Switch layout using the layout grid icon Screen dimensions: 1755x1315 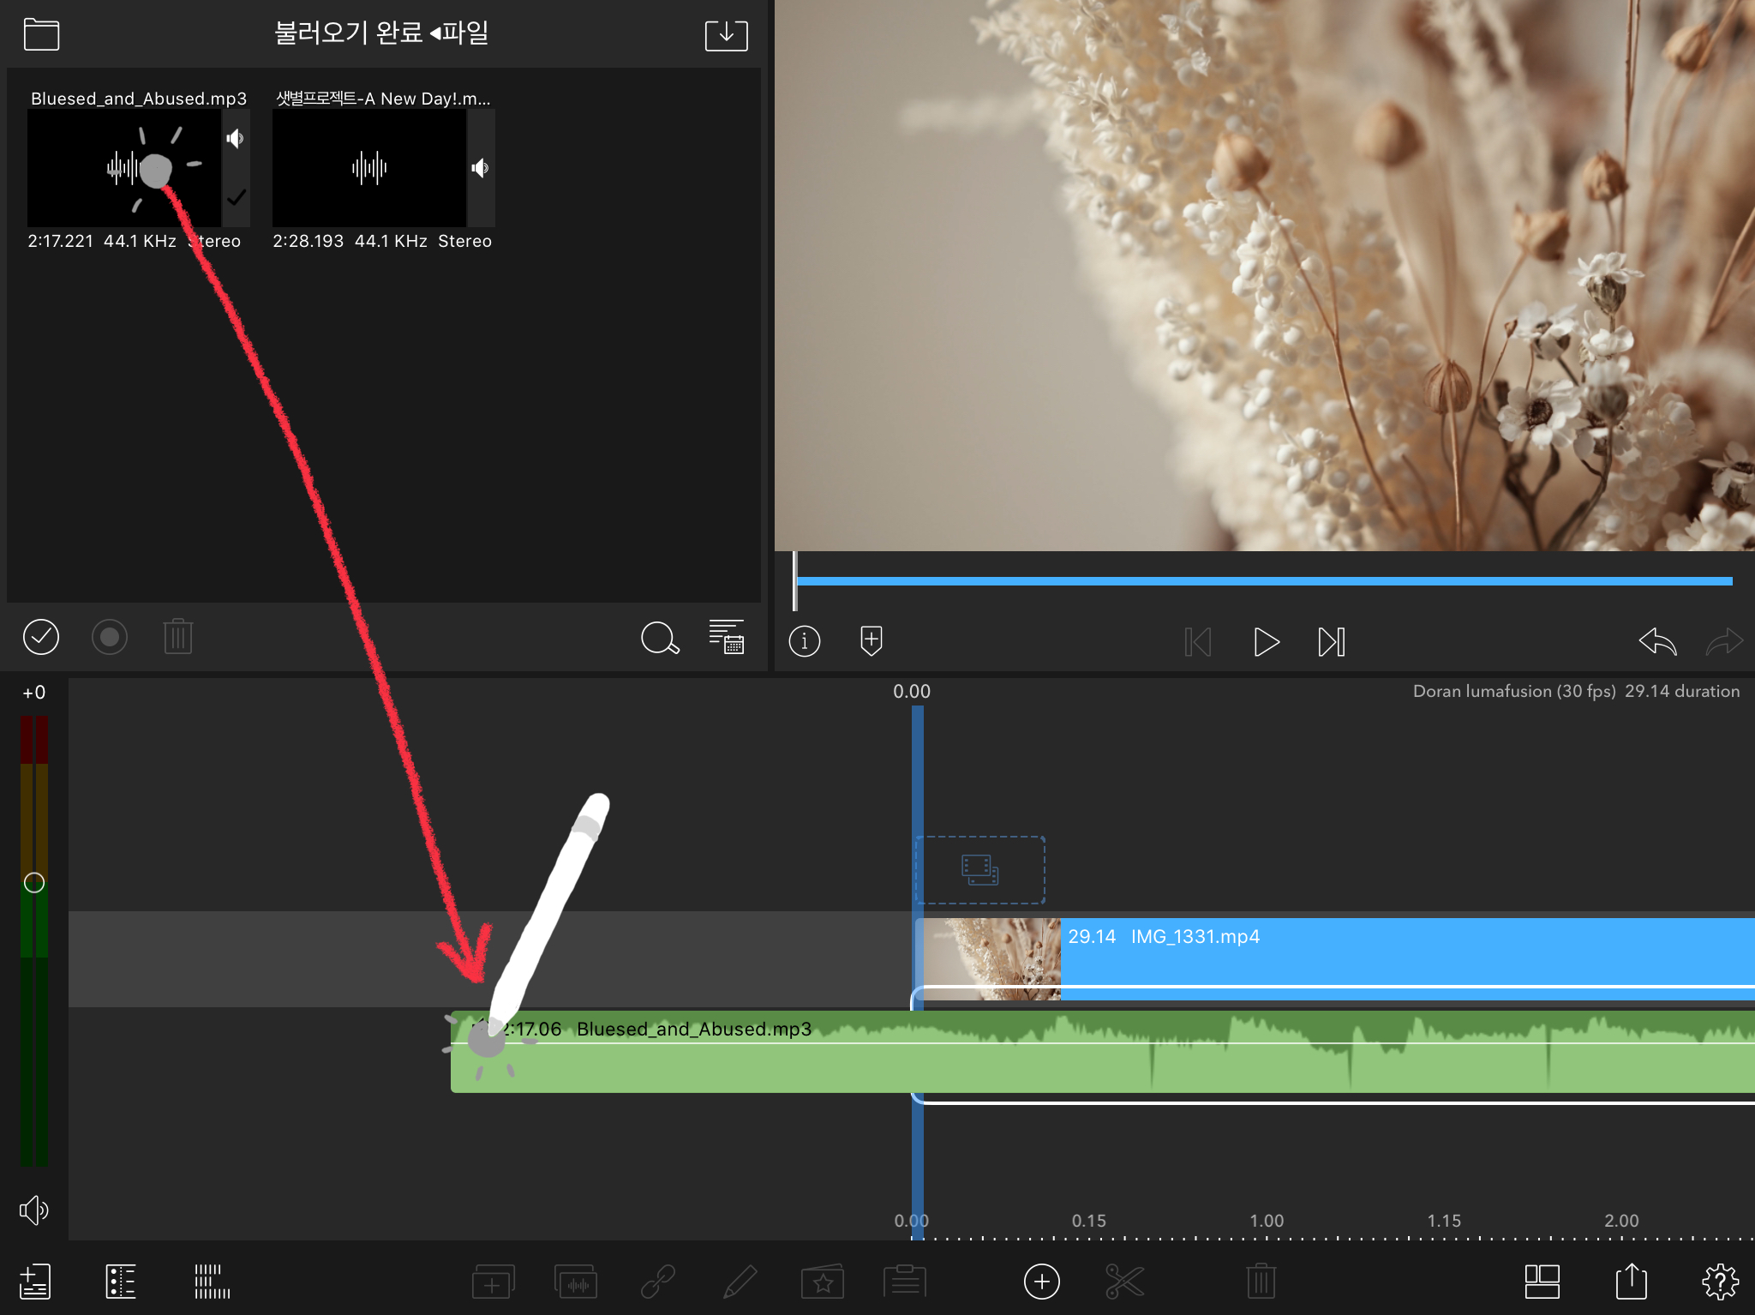tap(1542, 1282)
